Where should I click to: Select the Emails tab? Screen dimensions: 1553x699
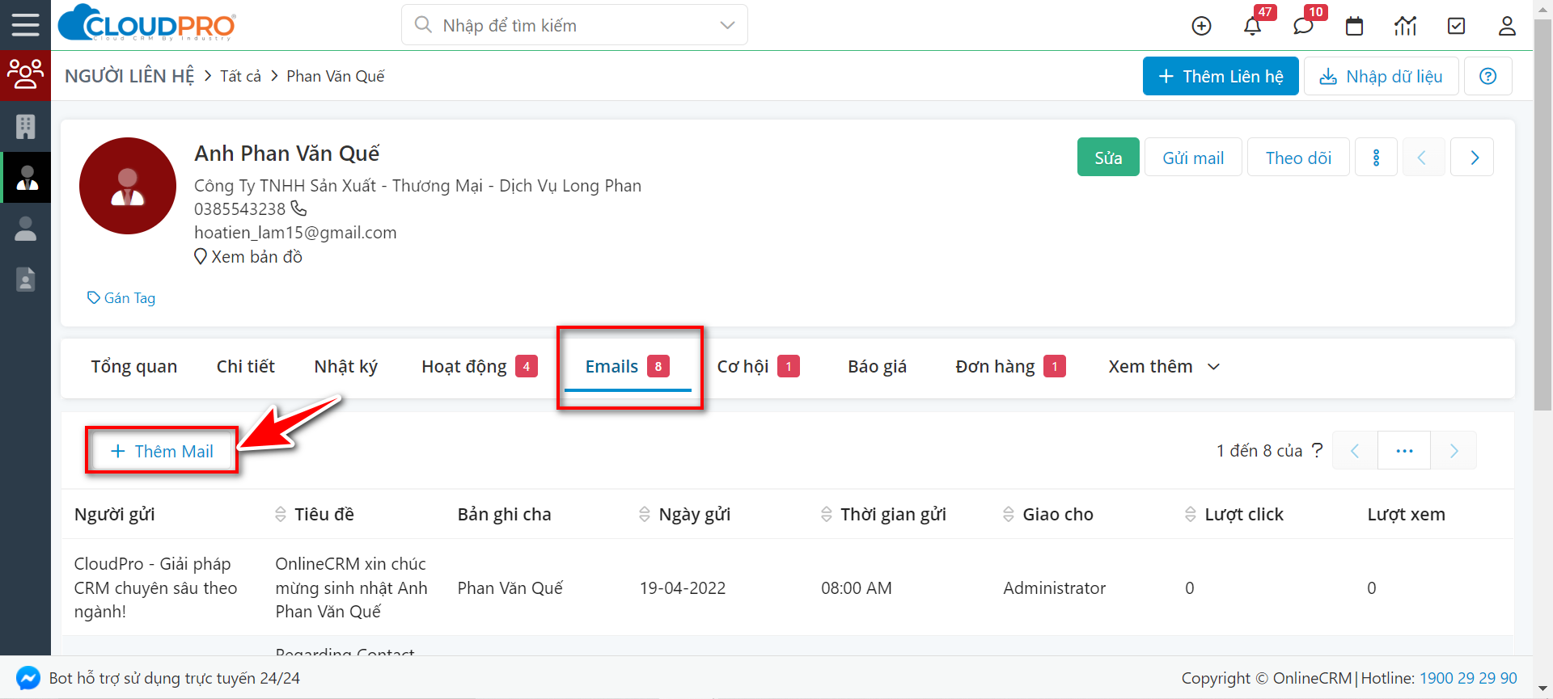click(628, 367)
